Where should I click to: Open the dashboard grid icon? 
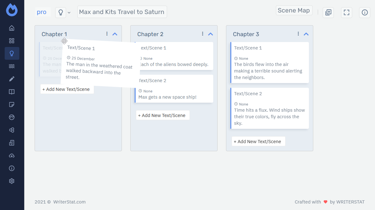[12, 41]
